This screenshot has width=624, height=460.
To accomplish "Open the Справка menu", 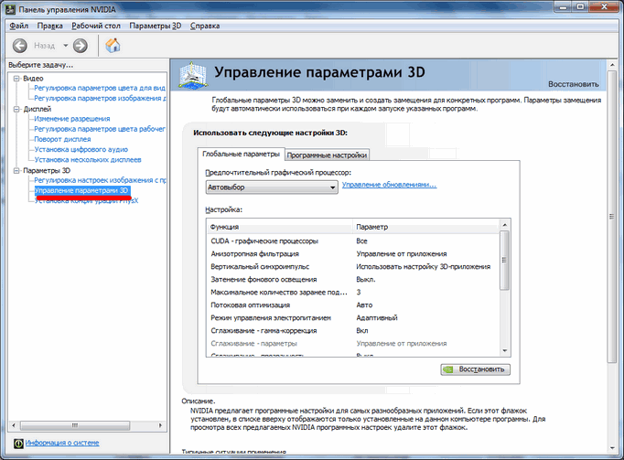I will point(205,26).
